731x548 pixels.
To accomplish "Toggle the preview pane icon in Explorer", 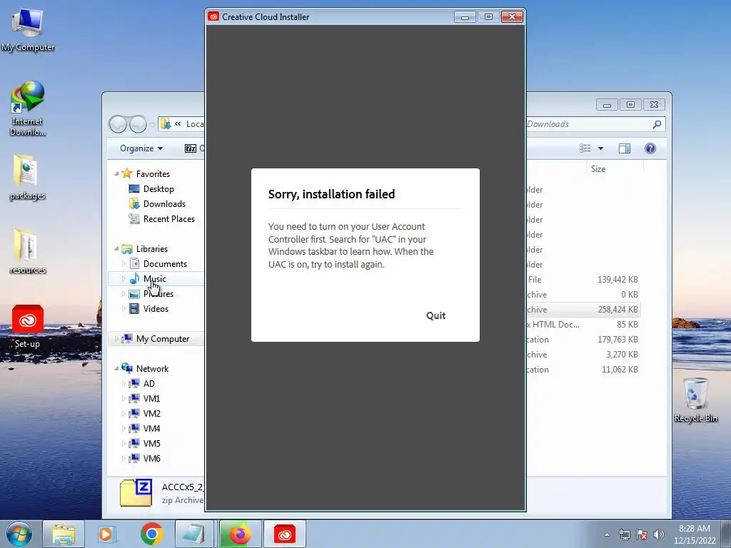I will tap(624, 148).
